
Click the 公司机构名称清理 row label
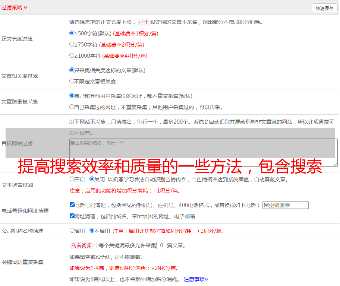coord(22,231)
